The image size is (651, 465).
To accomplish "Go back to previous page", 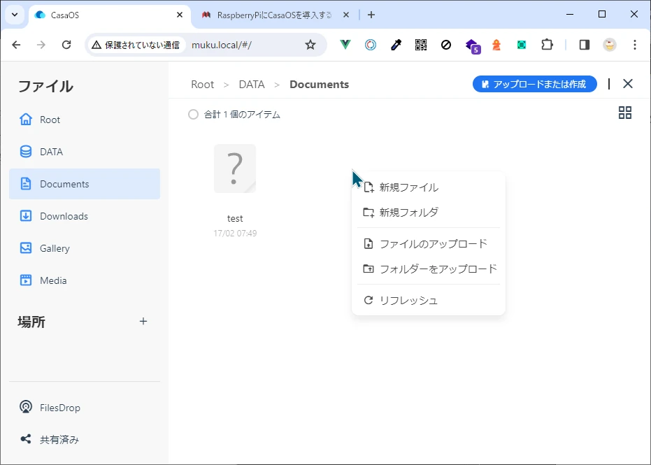I will coord(16,45).
